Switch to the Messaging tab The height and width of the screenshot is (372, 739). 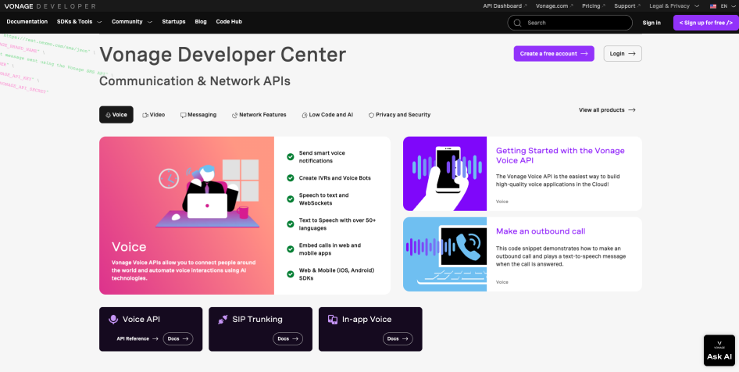click(198, 115)
